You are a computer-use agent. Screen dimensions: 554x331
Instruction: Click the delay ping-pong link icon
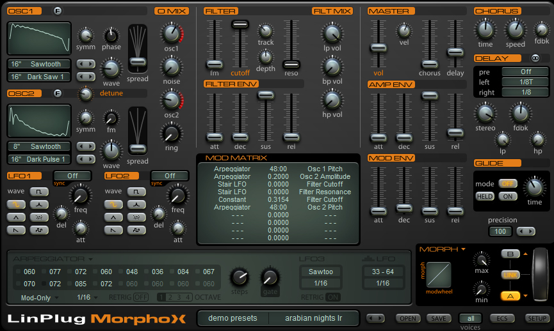[x=535, y=58]
